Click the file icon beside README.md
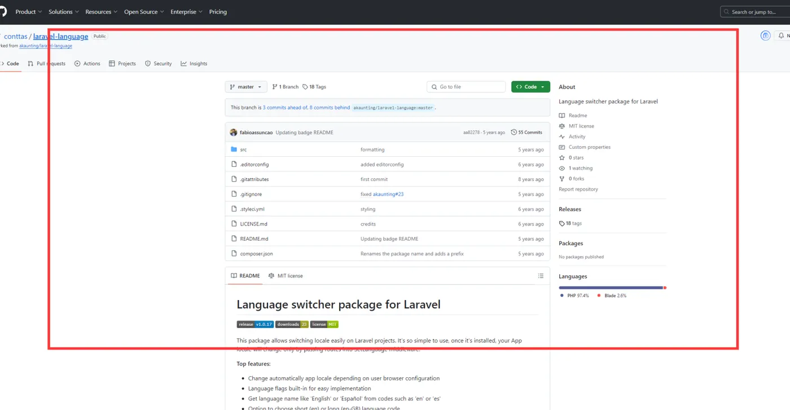 (x=234, y=239)
